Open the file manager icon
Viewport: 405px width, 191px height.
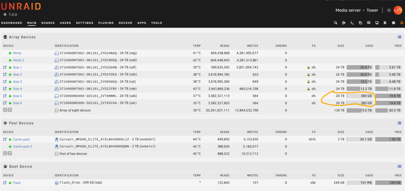pyautogui.click(x=360, y=23)
